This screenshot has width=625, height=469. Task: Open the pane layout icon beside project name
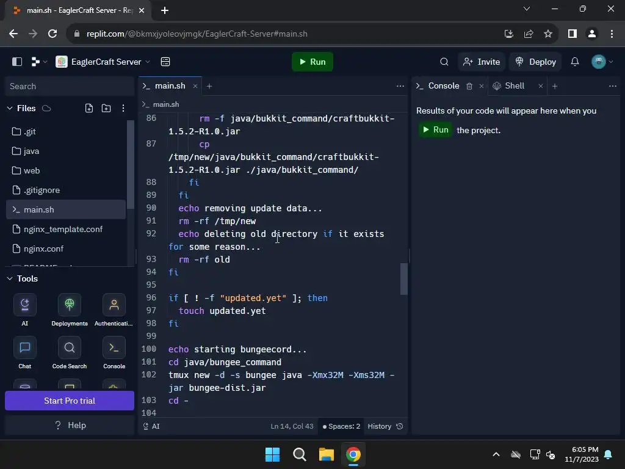coord(165,62)
